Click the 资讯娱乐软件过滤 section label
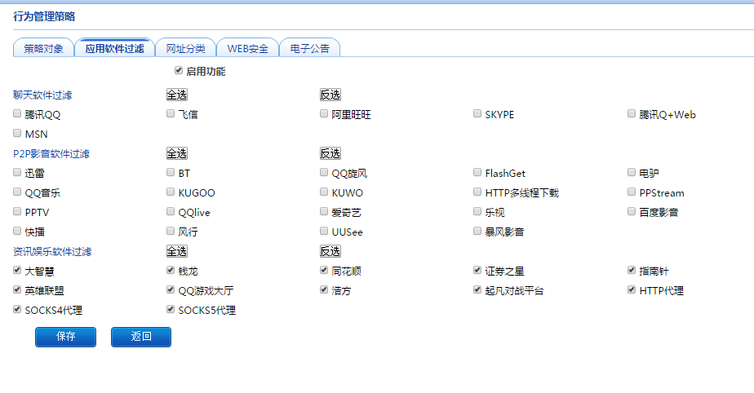 tap(52, 252)
